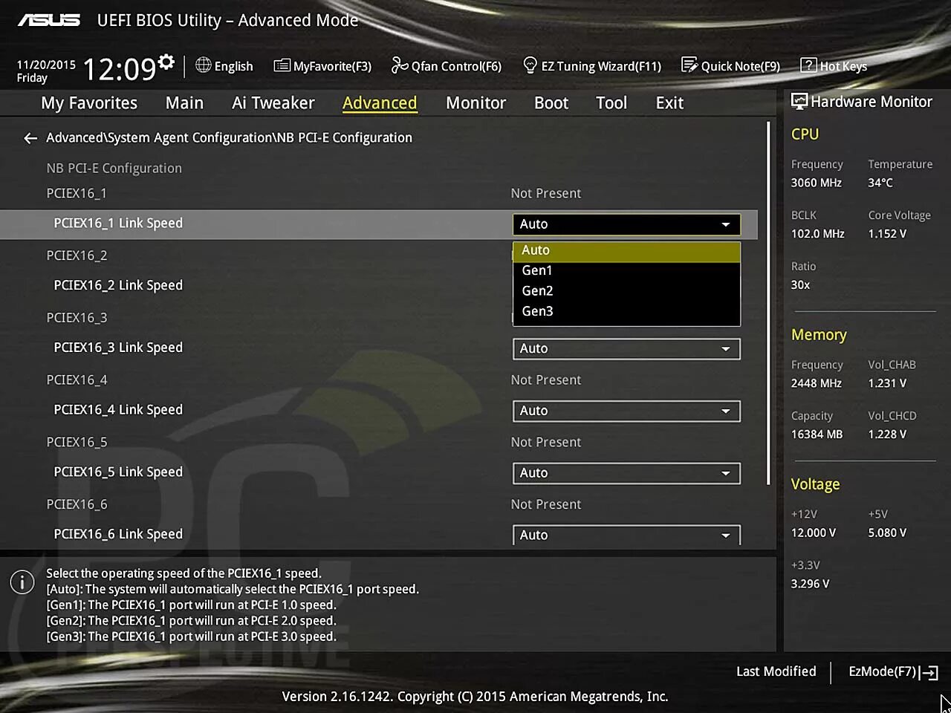Open clock settings gear icon
951x713 pixels.
(167, 62)
